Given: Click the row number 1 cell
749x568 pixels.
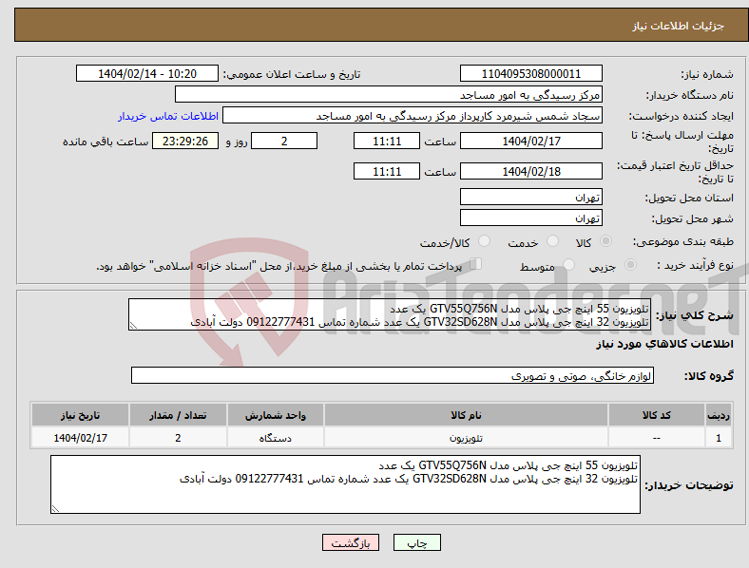Looking at the screenshot, I should click(719, 437).
